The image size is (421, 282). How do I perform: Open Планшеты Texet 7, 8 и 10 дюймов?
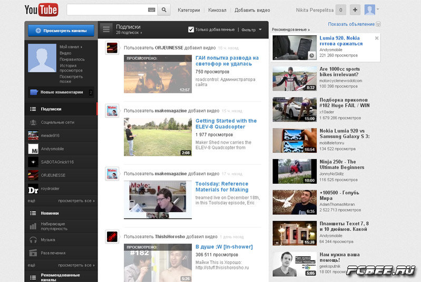point(344,227)
